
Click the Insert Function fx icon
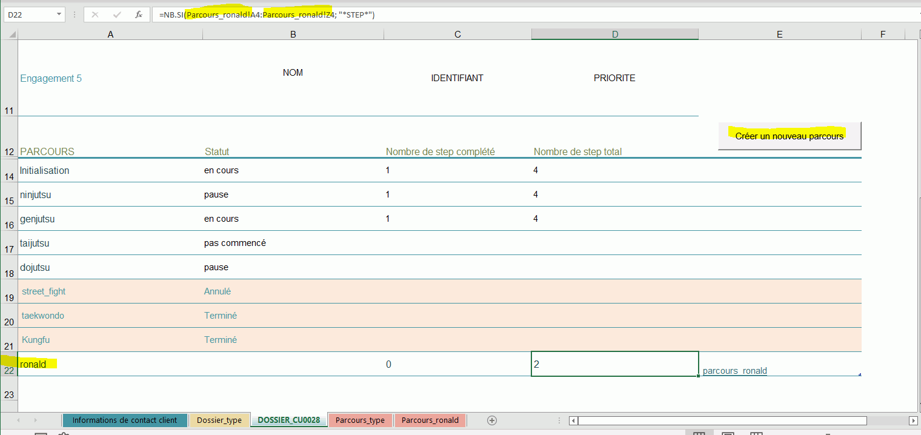coord(139,15)
